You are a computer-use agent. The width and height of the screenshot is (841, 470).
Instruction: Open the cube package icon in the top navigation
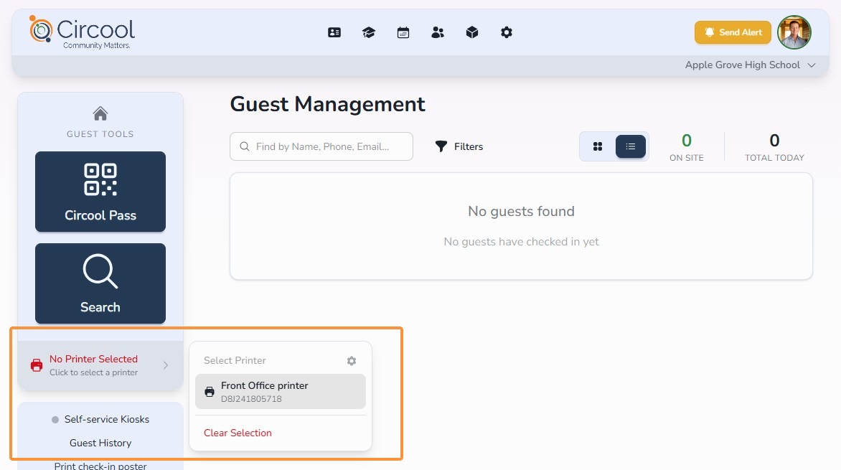coord(472,33)
